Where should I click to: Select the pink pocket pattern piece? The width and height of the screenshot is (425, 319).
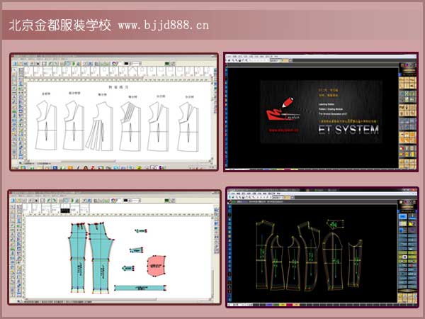coord(157,266)
